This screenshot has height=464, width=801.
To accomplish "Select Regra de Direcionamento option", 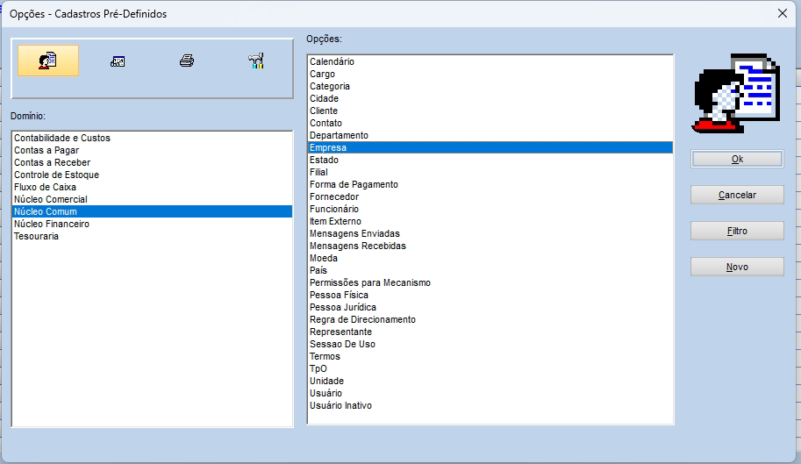I will pyautogui.click(x=362, y=319).
